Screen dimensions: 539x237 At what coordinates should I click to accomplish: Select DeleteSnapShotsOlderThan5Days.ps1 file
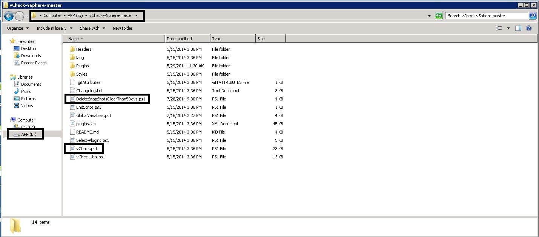tap(110, 99)
